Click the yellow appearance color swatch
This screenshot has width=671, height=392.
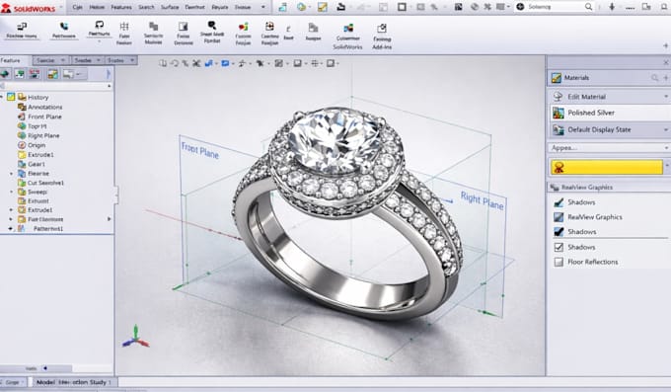(x=607, y=167)
